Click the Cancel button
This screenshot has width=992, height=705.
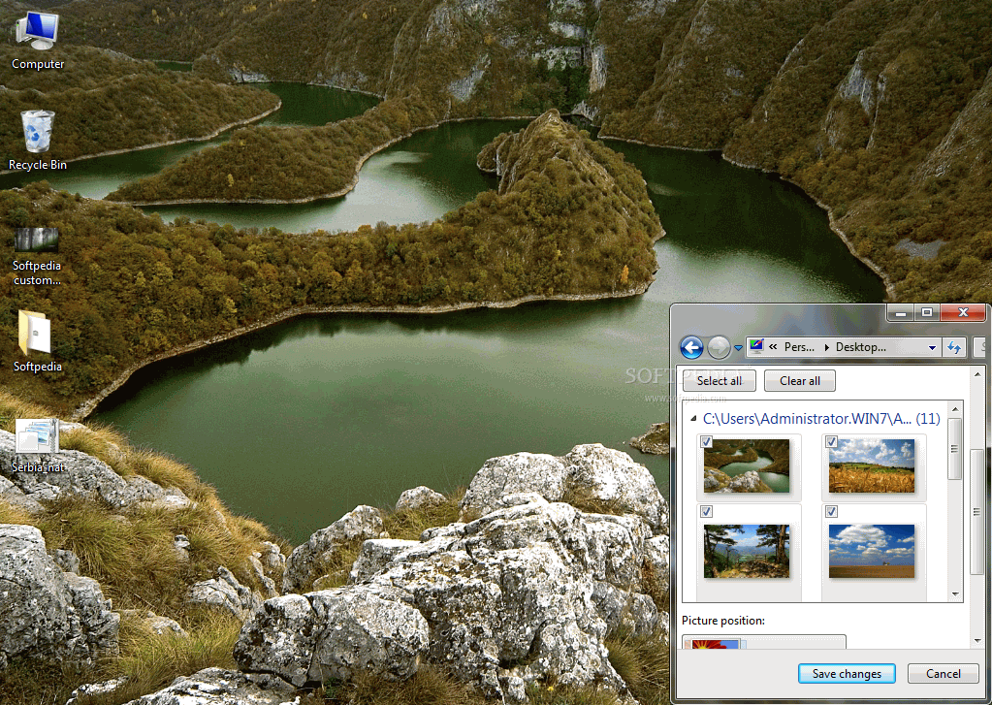click(944, 674)
